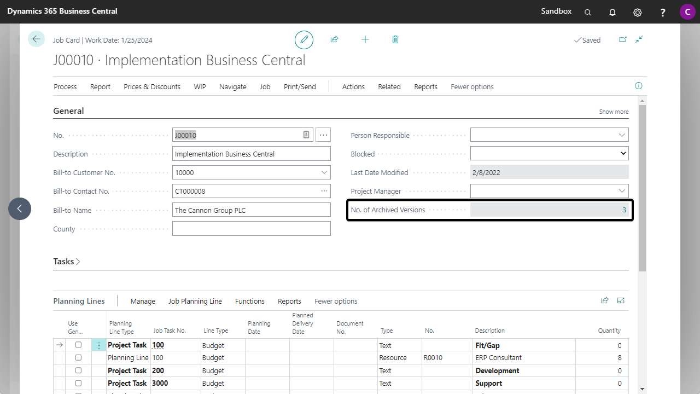This screenshot has width=700, height=394.
Task: Check the box on ERP Consultant row
Action: [x=78, y=357]
